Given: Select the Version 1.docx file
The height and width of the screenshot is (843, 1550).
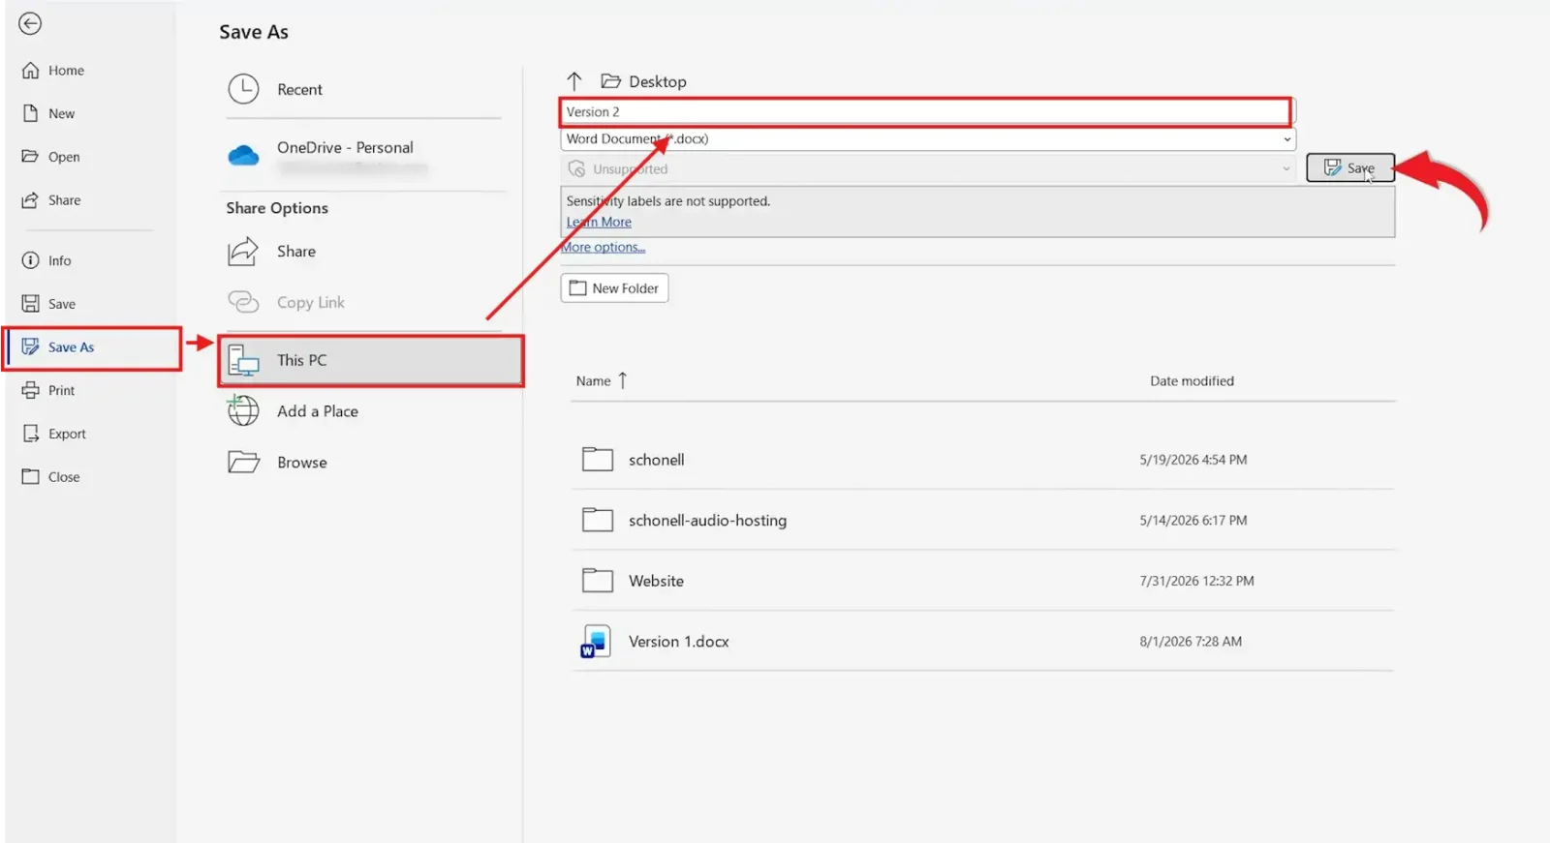Looking at the screenshot, I should coord(982,642).
